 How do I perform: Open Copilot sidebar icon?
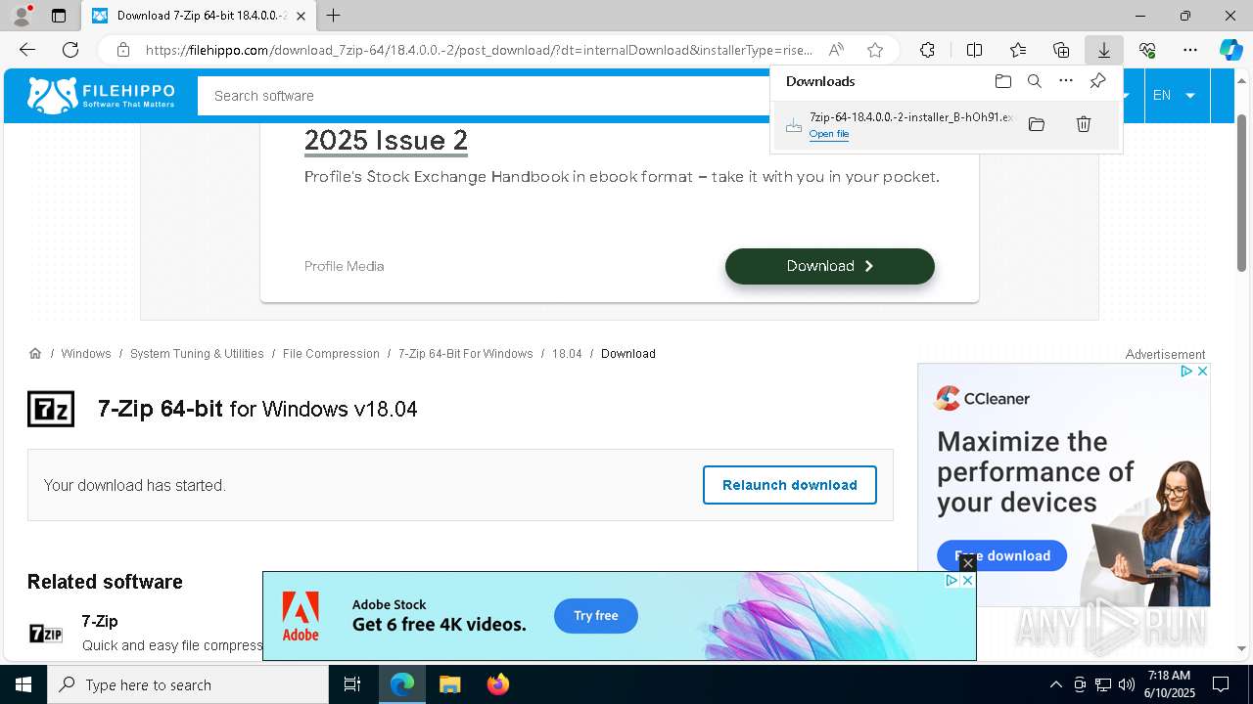click(1230, 50)
